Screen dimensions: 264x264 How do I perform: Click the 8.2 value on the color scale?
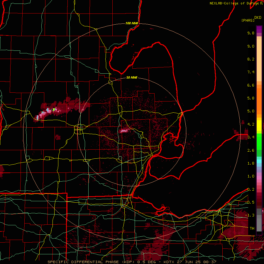(x=251, y=59)
